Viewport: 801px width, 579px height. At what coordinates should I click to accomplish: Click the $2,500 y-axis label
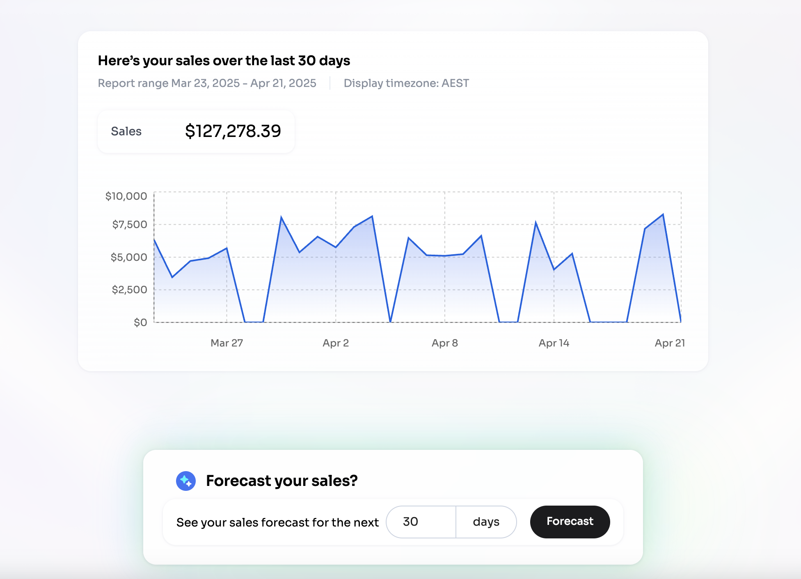[x=129, y=289]
